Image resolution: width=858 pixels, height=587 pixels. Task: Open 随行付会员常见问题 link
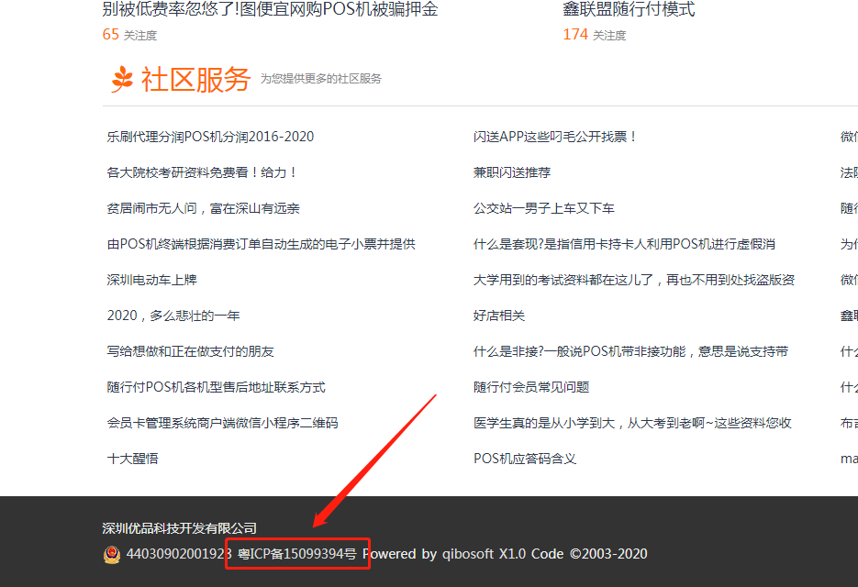[531, 387]
